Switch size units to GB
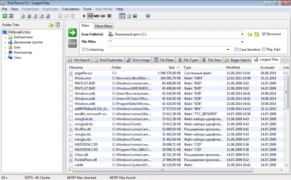 click(103, 16)
